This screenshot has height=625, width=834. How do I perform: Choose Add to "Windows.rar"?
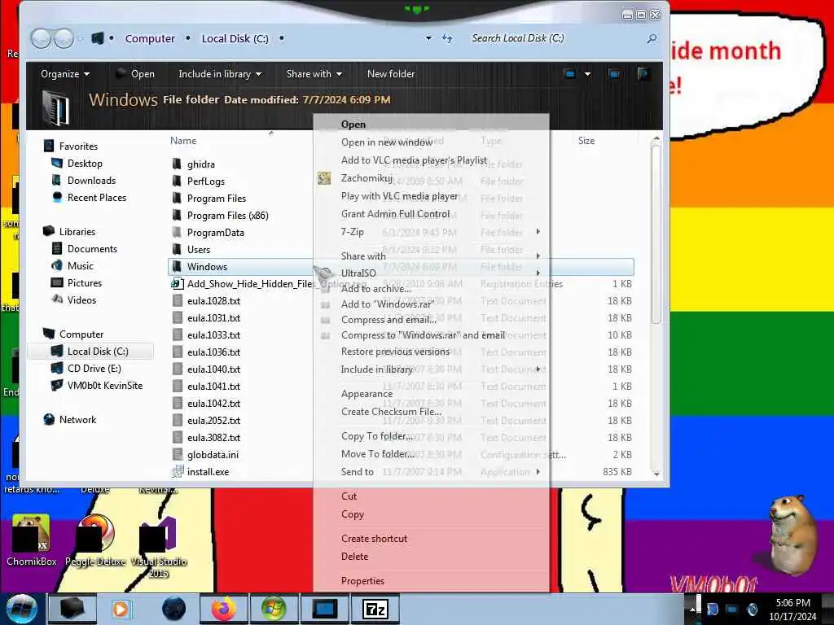pos(388,304)
